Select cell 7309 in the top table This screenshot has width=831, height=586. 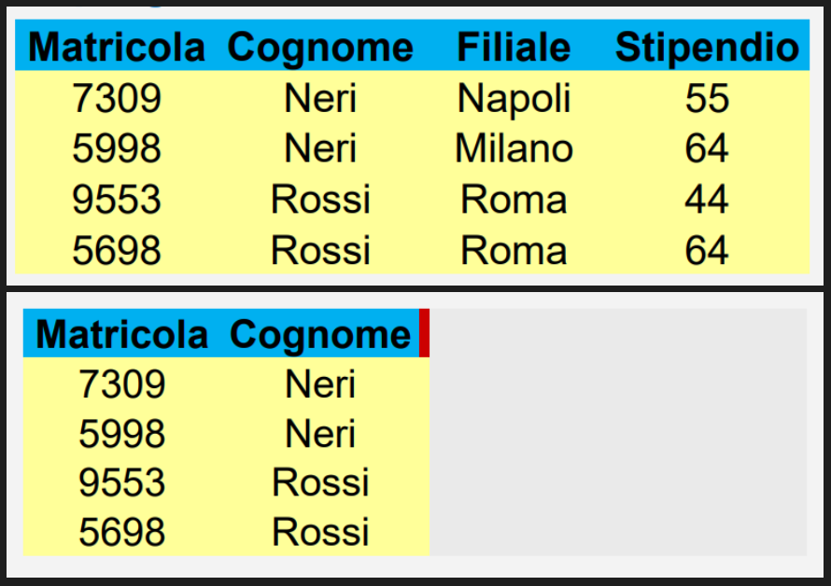[x=117, y=98]
